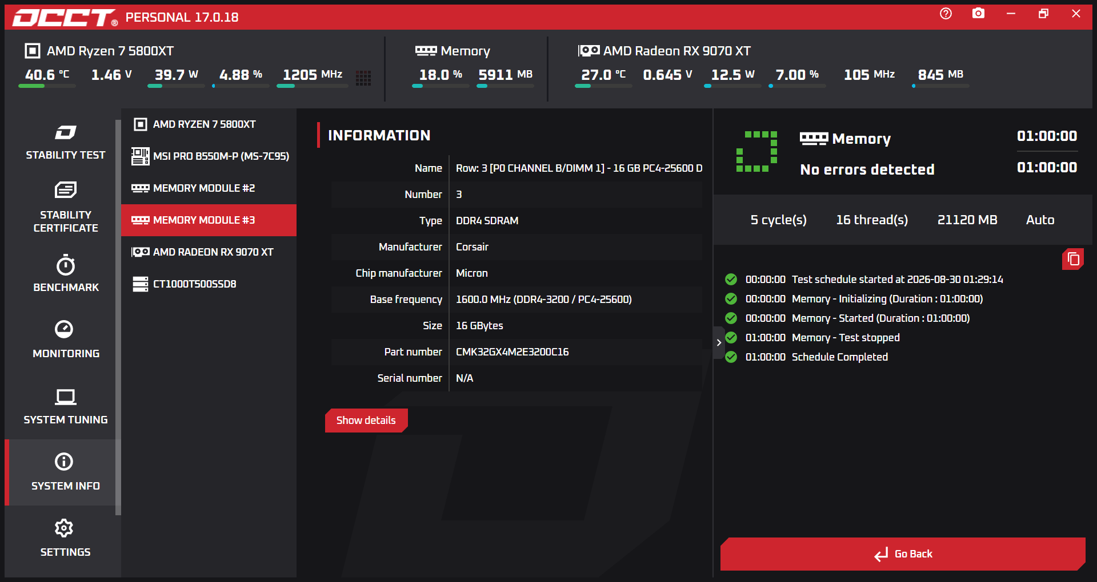Click the Schedule Completed log entry
Image resolution: width=1097 pixels, height=582 pixels.
click(x=839, y=357)
